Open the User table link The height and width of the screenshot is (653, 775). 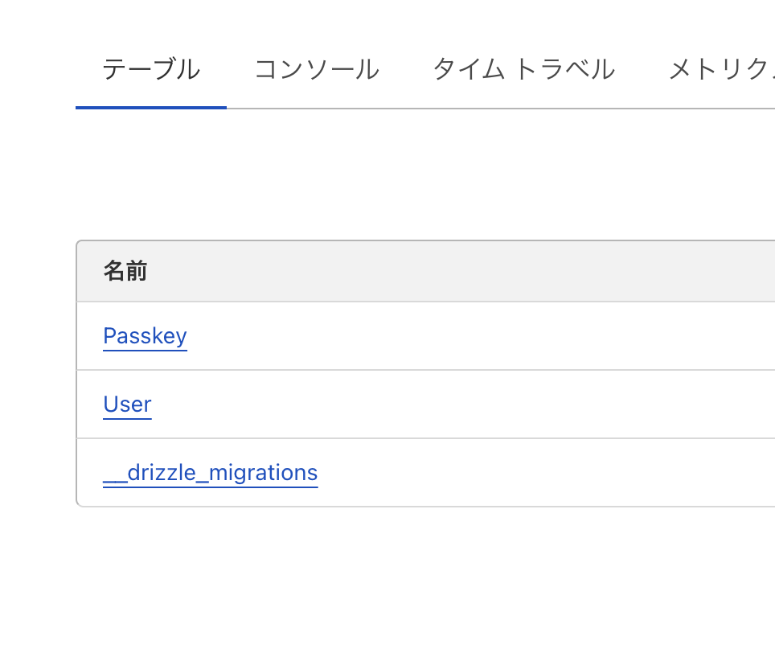tap(127, 405)
